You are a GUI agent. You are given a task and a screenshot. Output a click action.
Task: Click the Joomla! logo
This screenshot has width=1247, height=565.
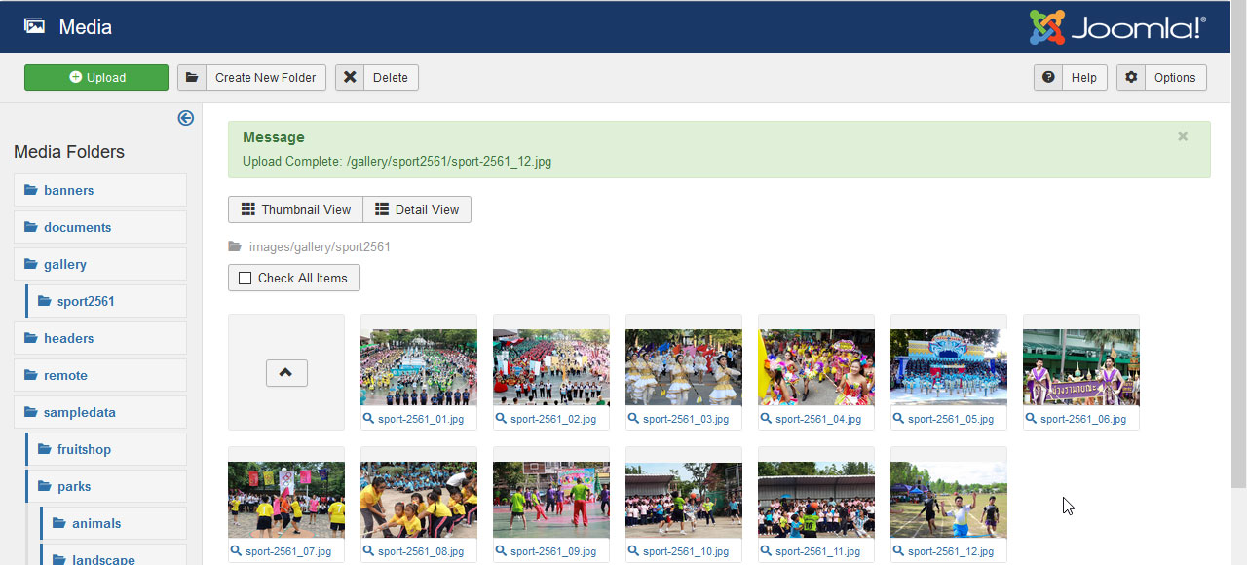click(x=1117, y=27)
